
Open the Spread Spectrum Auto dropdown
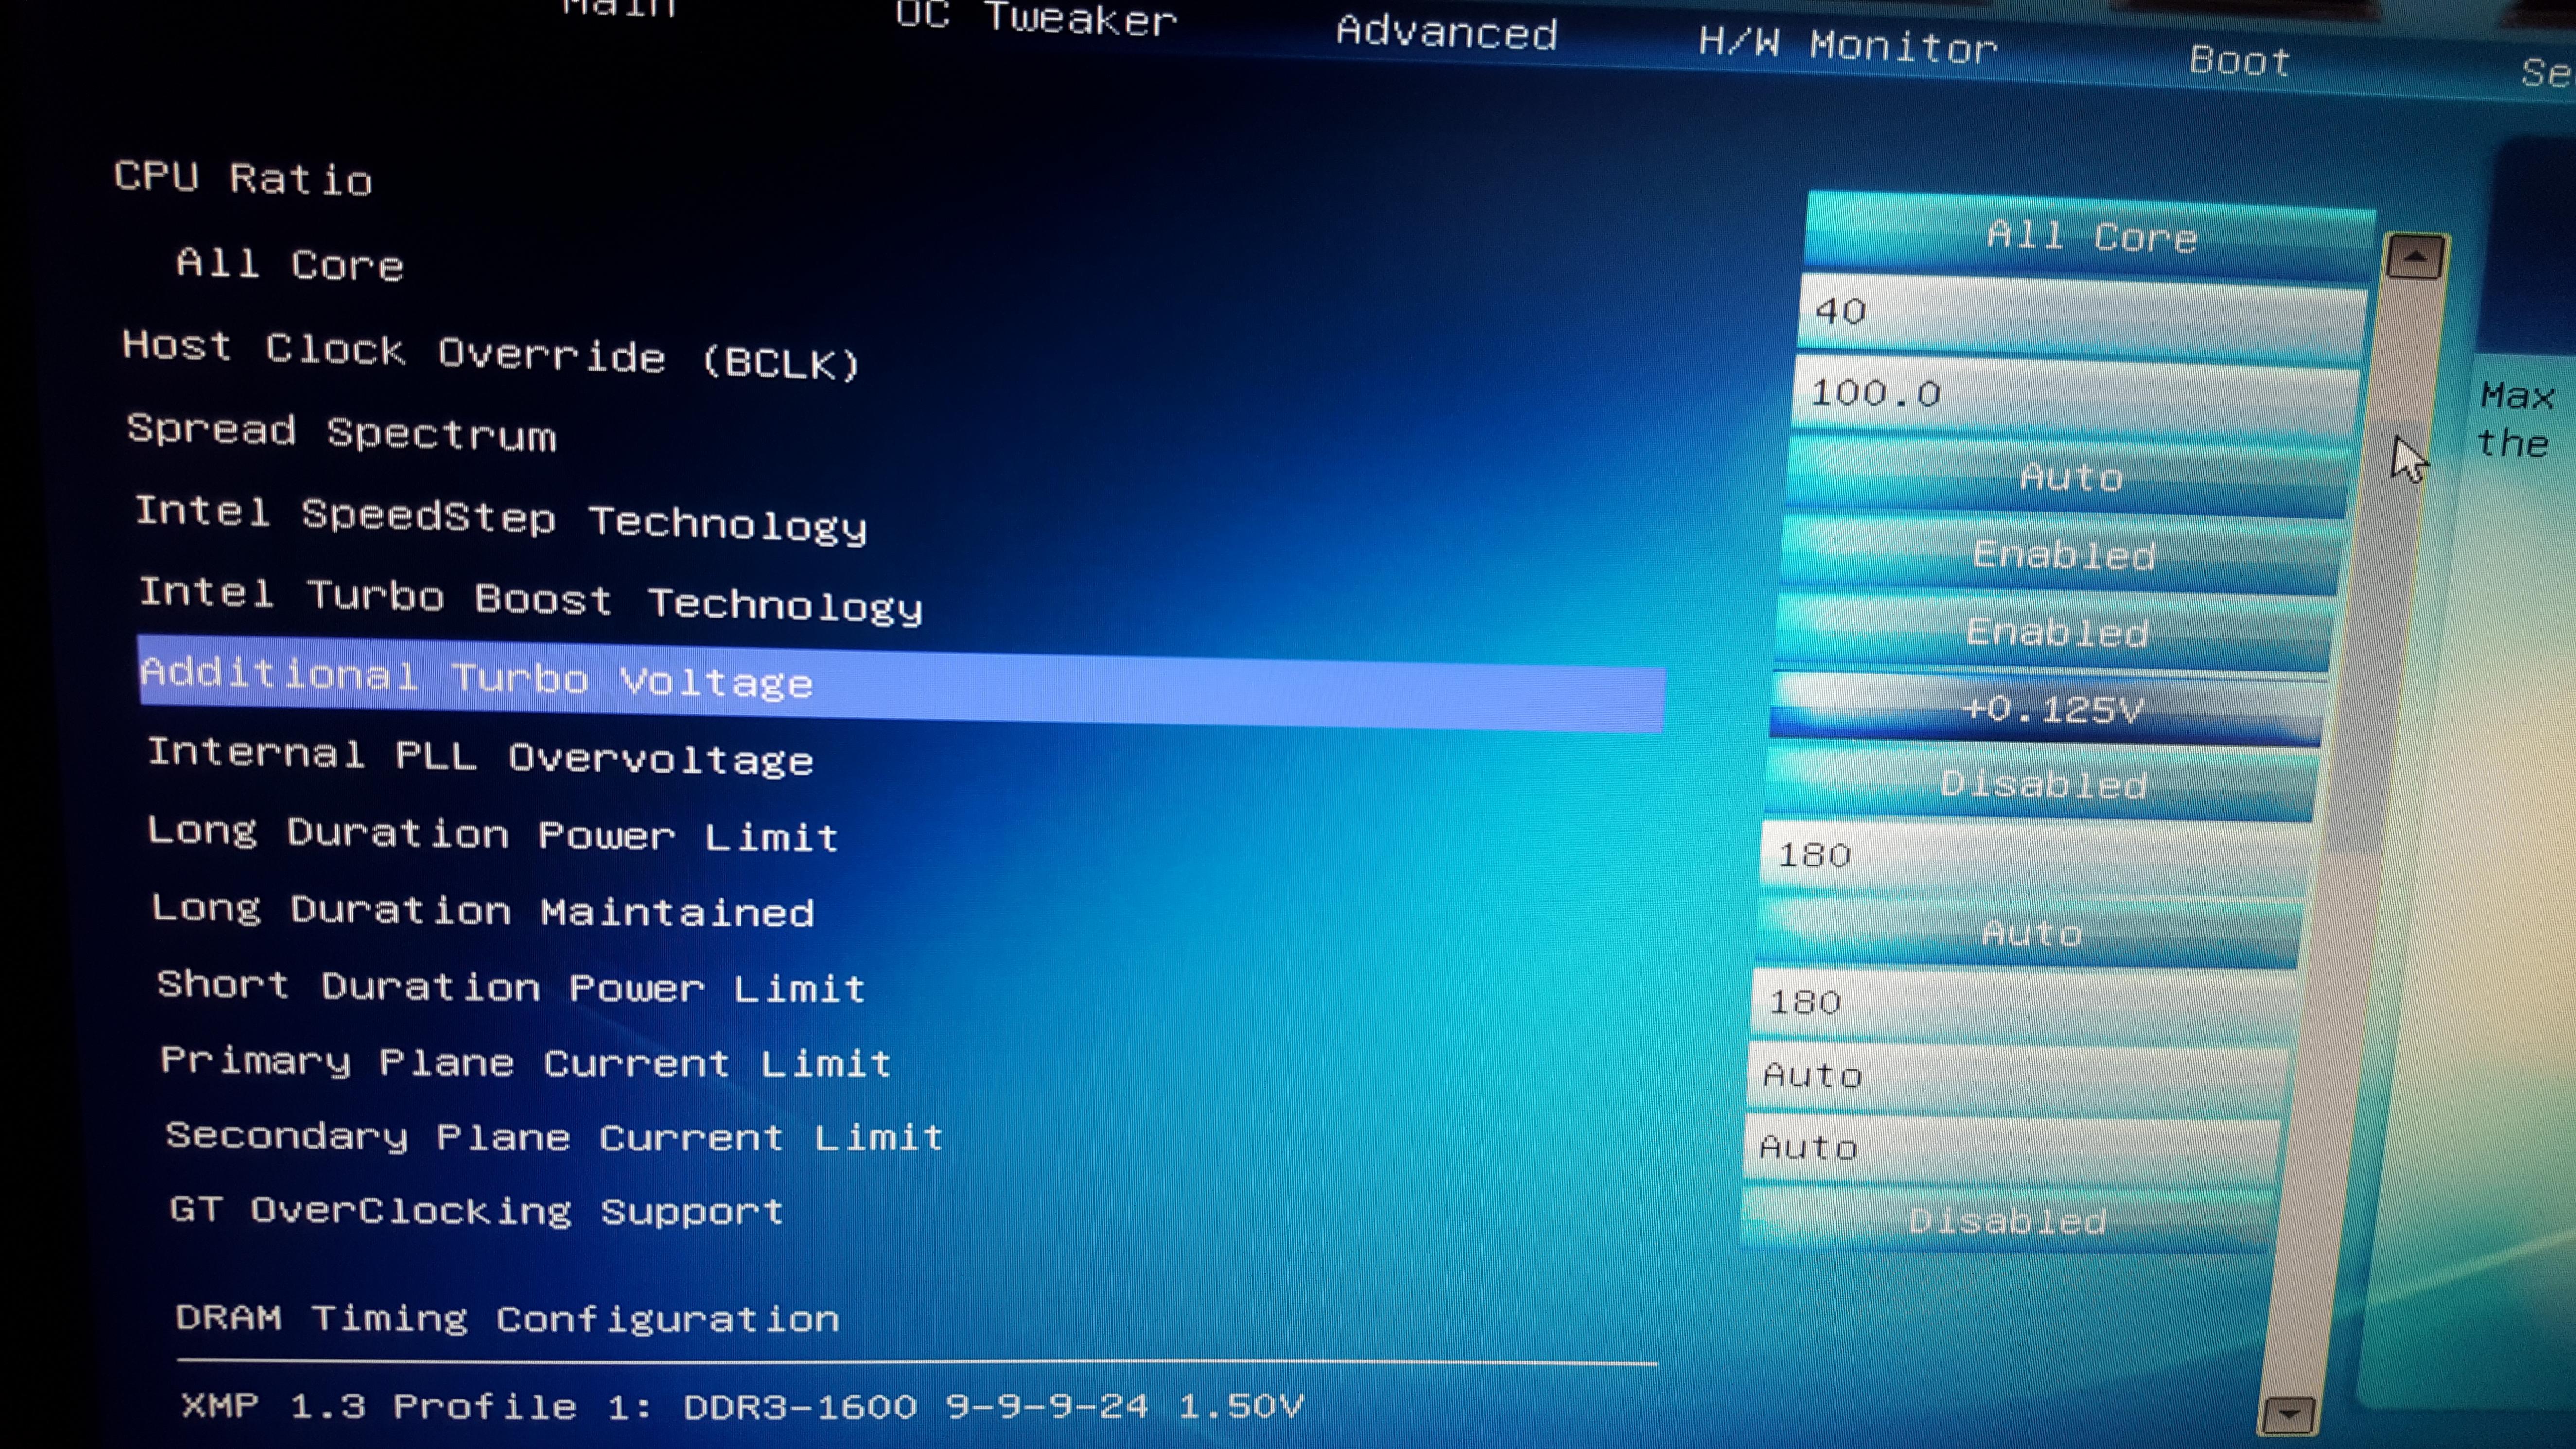click(2069, 477)
